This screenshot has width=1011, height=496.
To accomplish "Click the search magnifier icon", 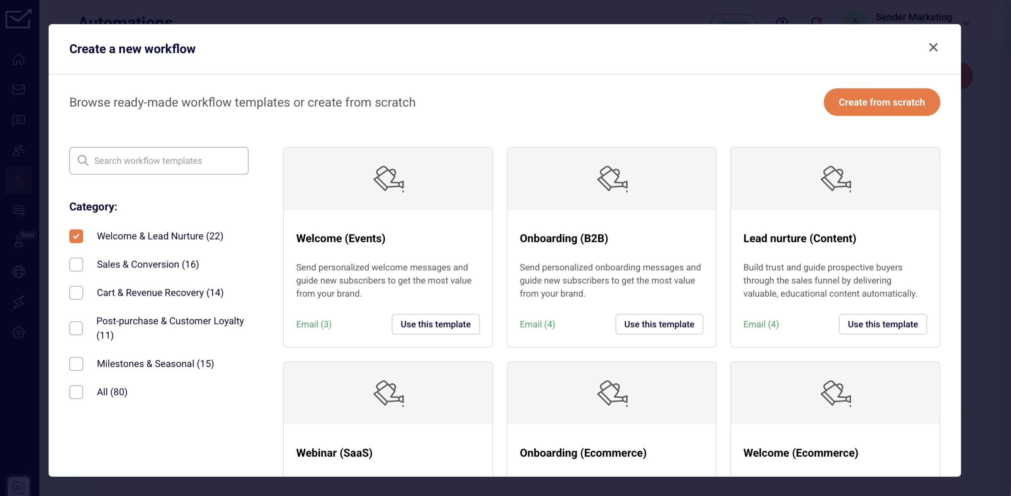I will [83, 160].
